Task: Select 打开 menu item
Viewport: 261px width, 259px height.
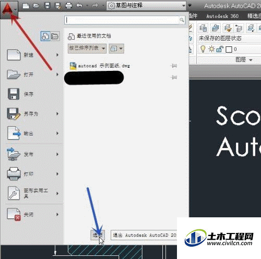Action: (32, 75)
